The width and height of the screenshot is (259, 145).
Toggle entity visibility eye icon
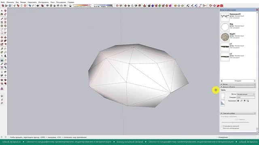pos(238,101)
